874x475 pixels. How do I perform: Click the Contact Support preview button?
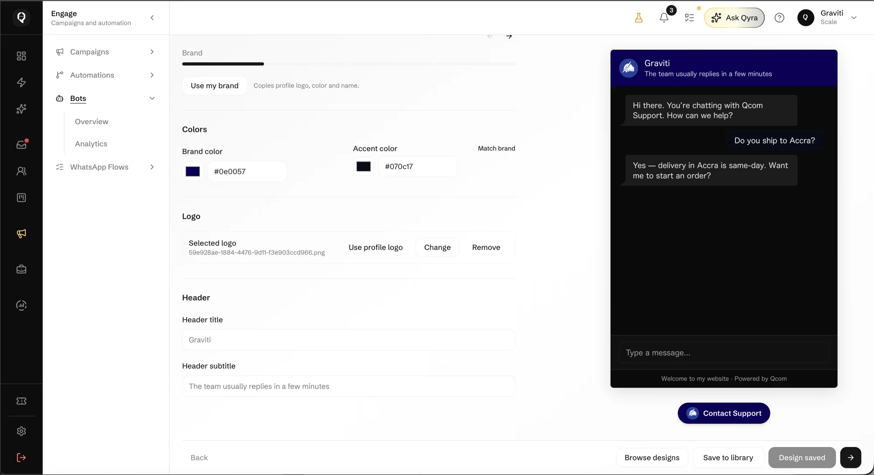coord(724,413)
